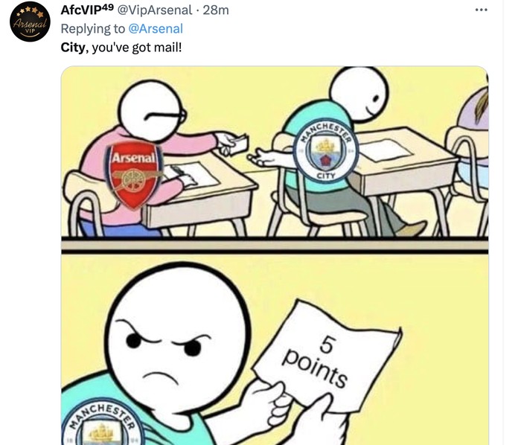Click the Arsenal crest in the meme
521x445 pixels.
tap(134, 175)
